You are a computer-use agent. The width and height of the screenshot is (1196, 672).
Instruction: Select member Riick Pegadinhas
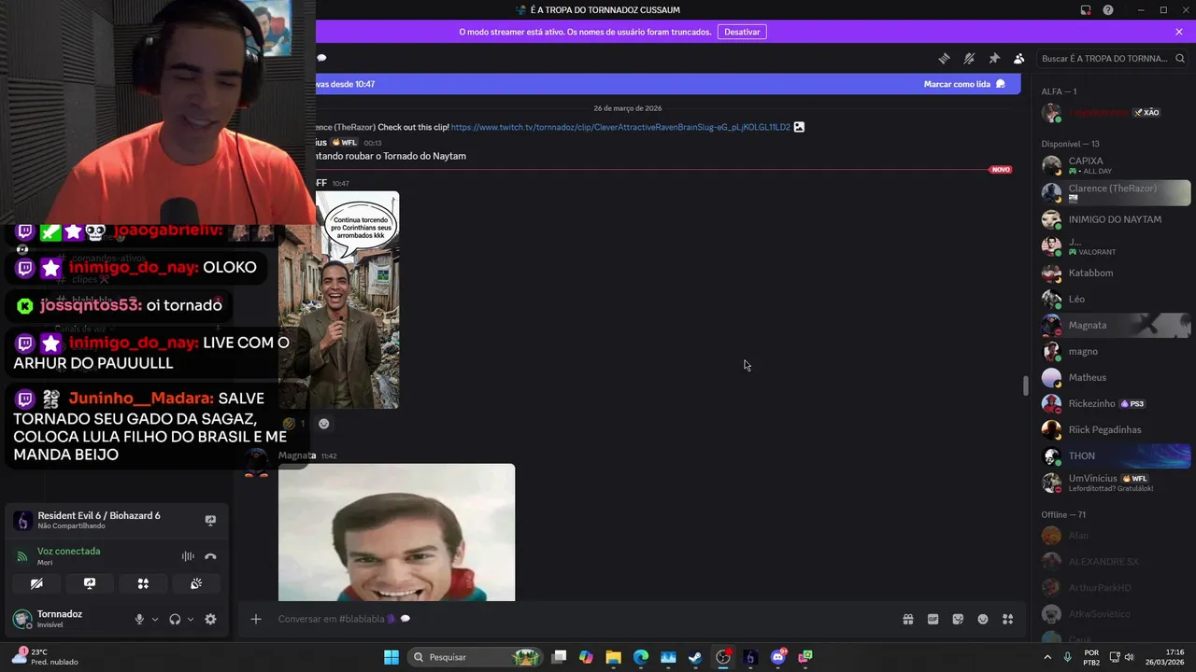click(x=1116, y=429)
